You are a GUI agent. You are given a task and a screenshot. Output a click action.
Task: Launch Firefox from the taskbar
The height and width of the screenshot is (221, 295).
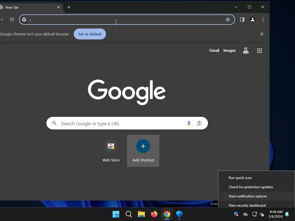(x=154, y=214)
